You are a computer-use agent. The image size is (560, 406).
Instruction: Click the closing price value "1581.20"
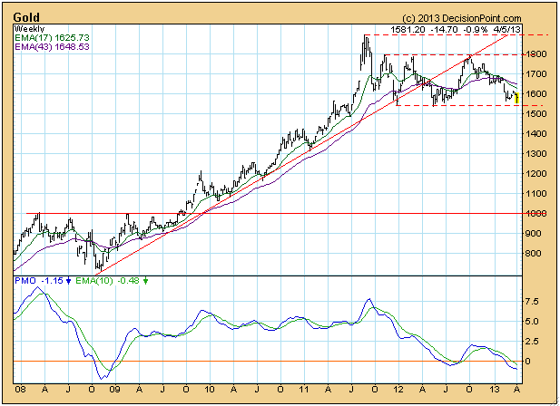408,30
